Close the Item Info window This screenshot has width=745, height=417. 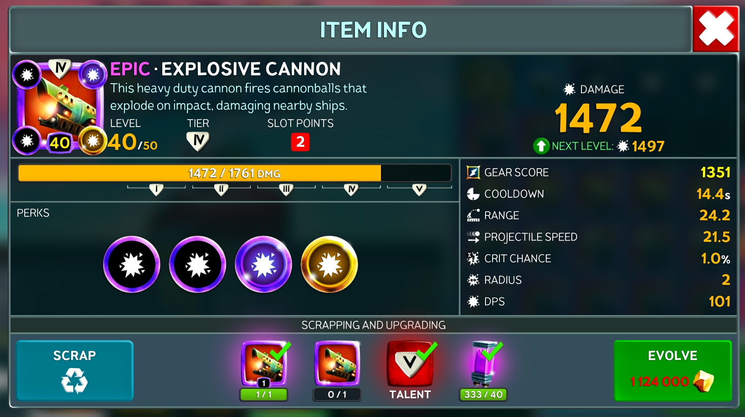(x=716, y=29)
